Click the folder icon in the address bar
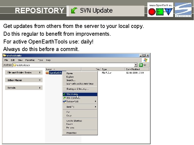Viewport: 194px width, 145px height. 15,65
